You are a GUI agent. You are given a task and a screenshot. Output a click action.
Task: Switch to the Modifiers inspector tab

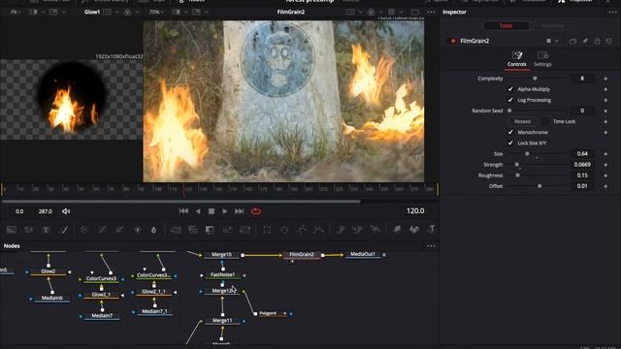click(x=552, y=26)
